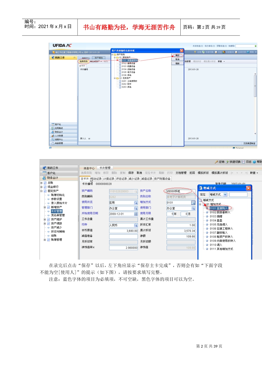This screenshot has width=262, height=370.
Task: Expand the 资产维护 tree node
Action: (45, 219)
